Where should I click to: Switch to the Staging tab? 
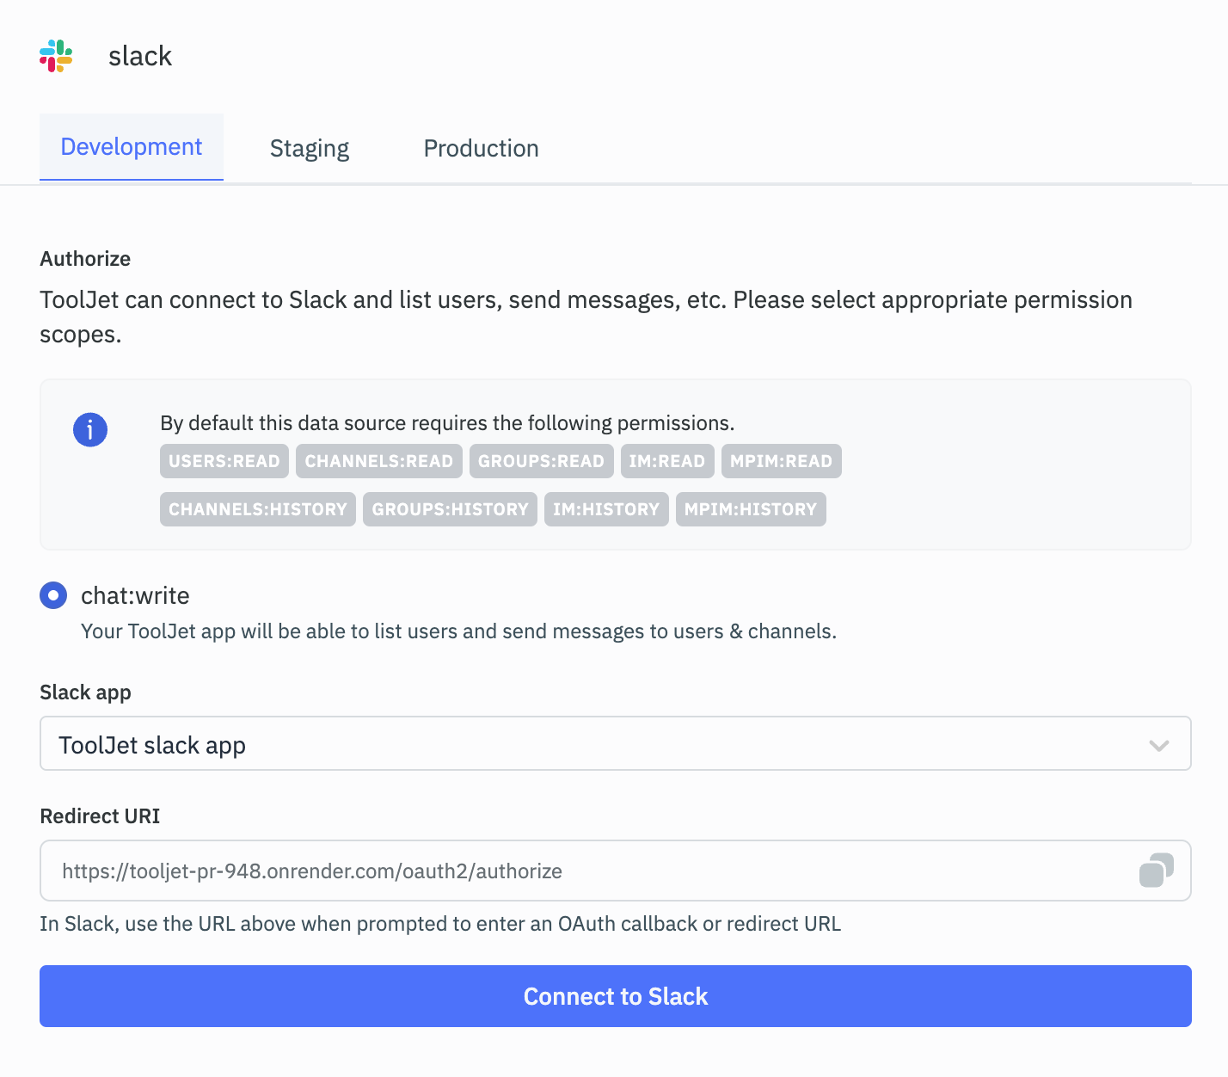(x=309, y=147)
